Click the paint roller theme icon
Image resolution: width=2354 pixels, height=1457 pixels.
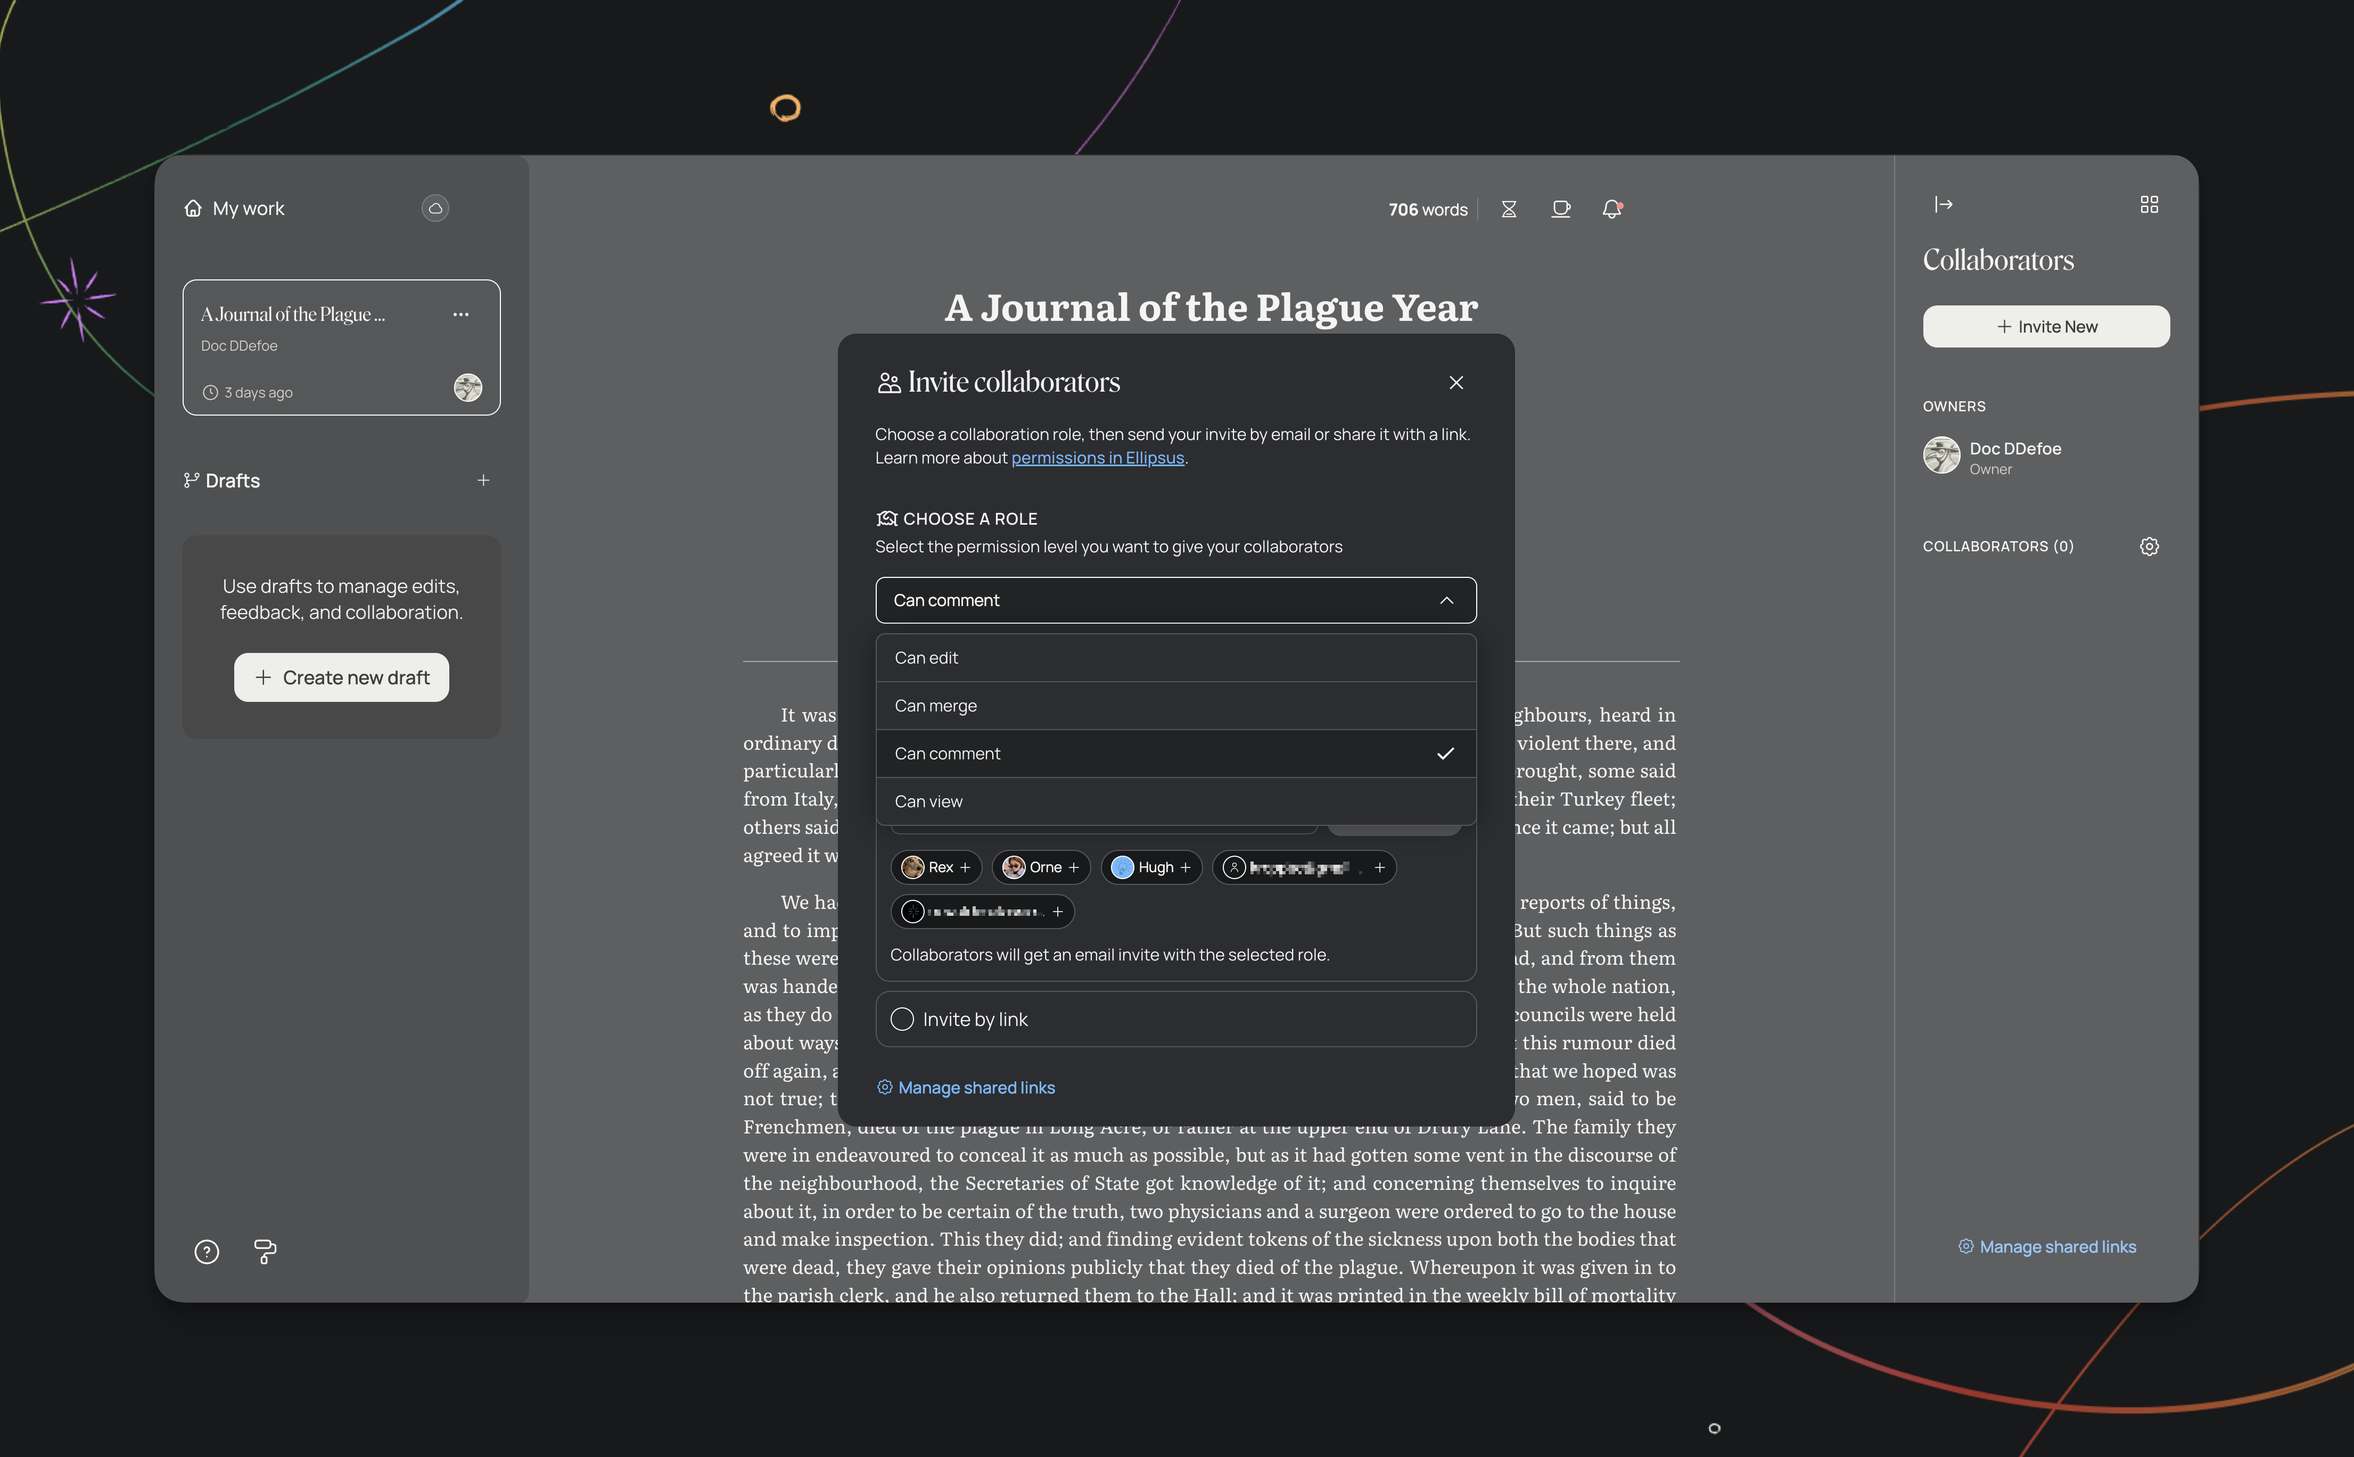(265, 1252)
